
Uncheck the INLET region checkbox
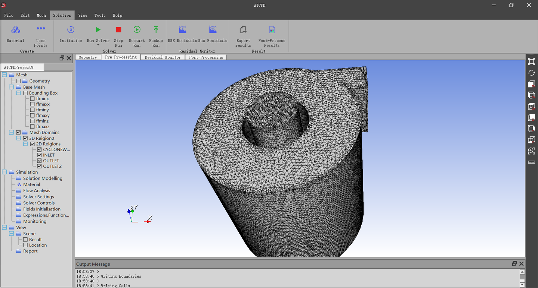[40, 155]
